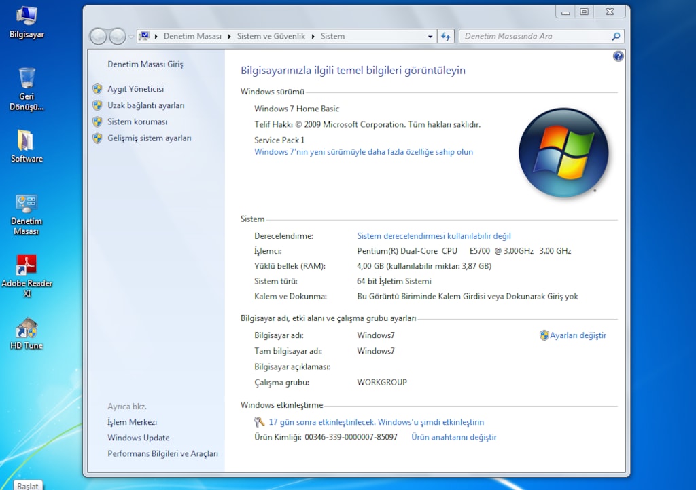Viewport: 696px width, 490px height.
Task: Click the product ID 00346-339-0000007-85097
Action: coord(351,437)
